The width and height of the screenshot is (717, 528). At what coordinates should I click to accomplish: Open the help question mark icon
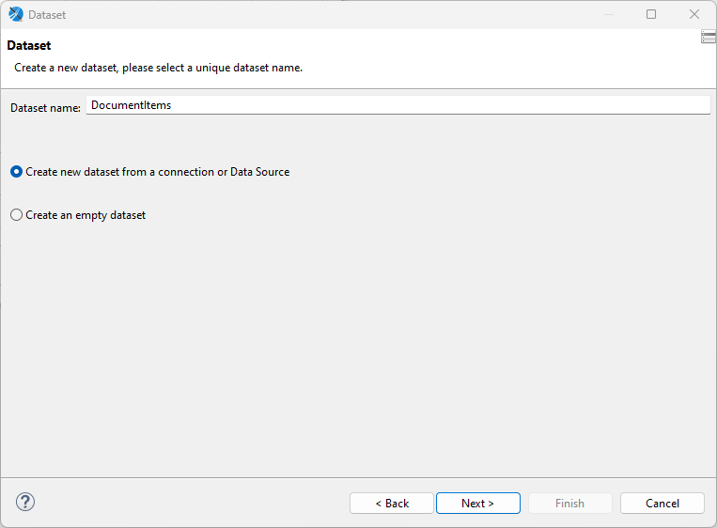point(25,502)
